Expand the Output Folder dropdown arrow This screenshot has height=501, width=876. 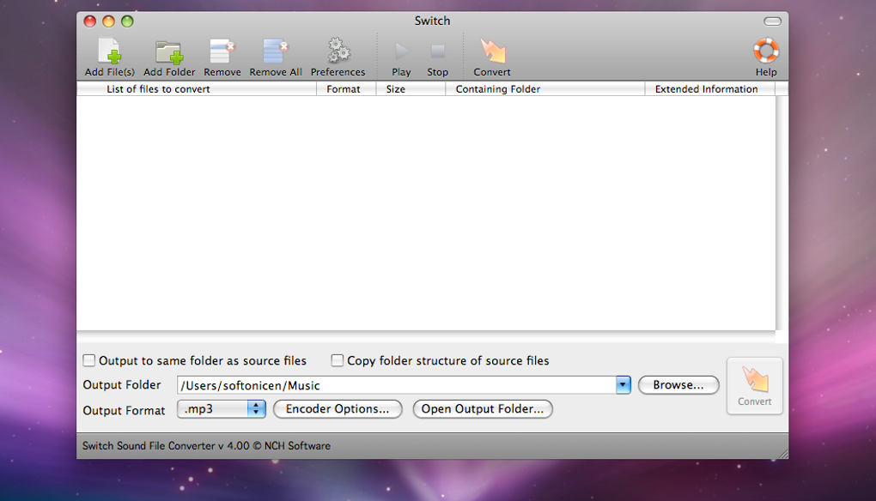pyautogui.click(x=623, y=385)
